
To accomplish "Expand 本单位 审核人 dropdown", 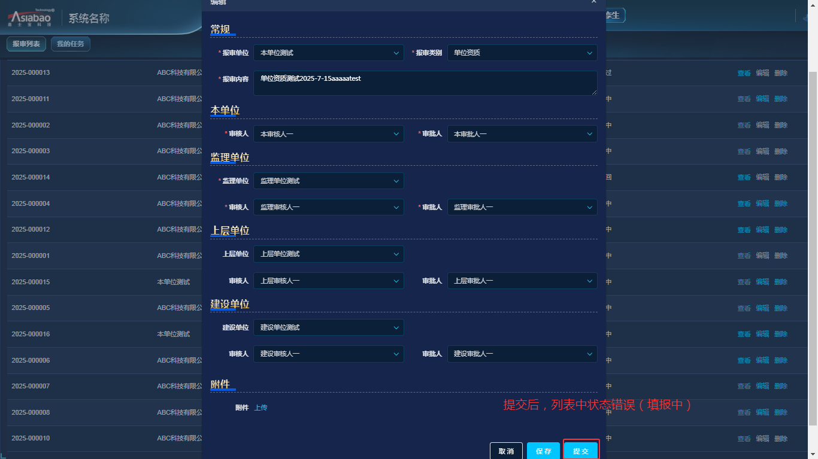I will [x=329, y=134].
